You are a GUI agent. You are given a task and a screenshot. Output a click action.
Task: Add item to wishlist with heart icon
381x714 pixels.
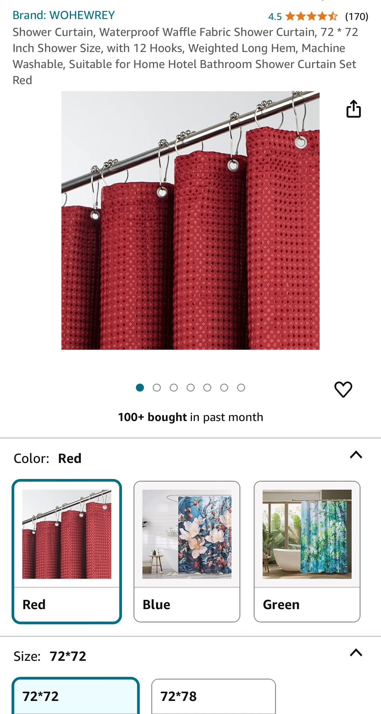click(x=343, y=389)
